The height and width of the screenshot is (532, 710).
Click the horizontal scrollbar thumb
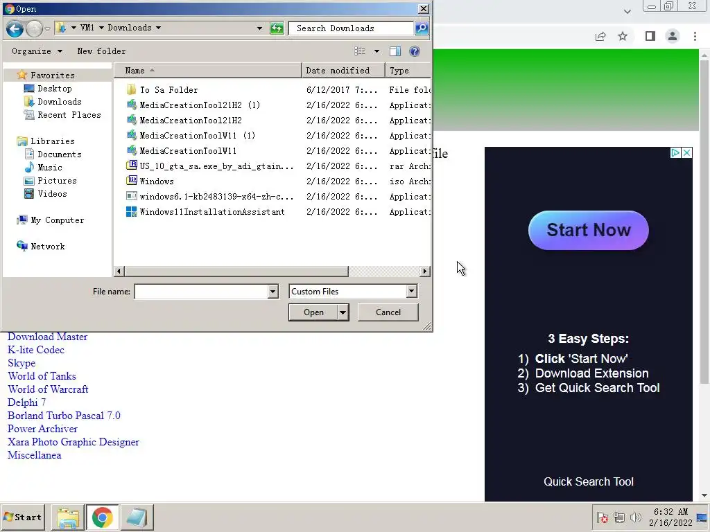(x=237, y=272)
